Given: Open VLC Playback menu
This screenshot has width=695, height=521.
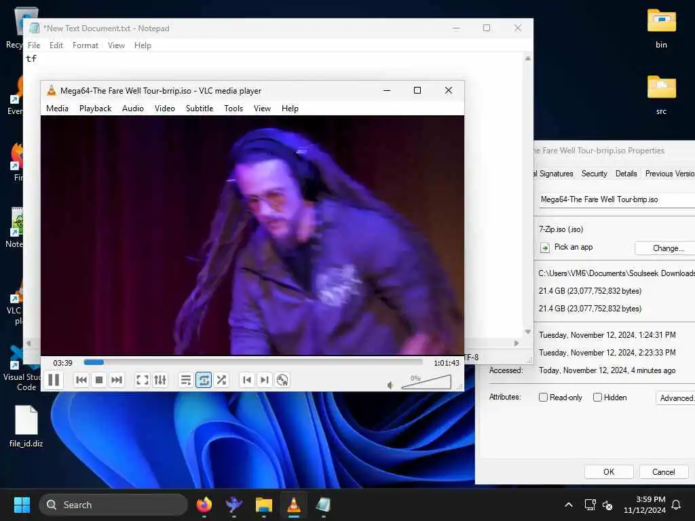Looking at the screenshot, I should point(95,109).
